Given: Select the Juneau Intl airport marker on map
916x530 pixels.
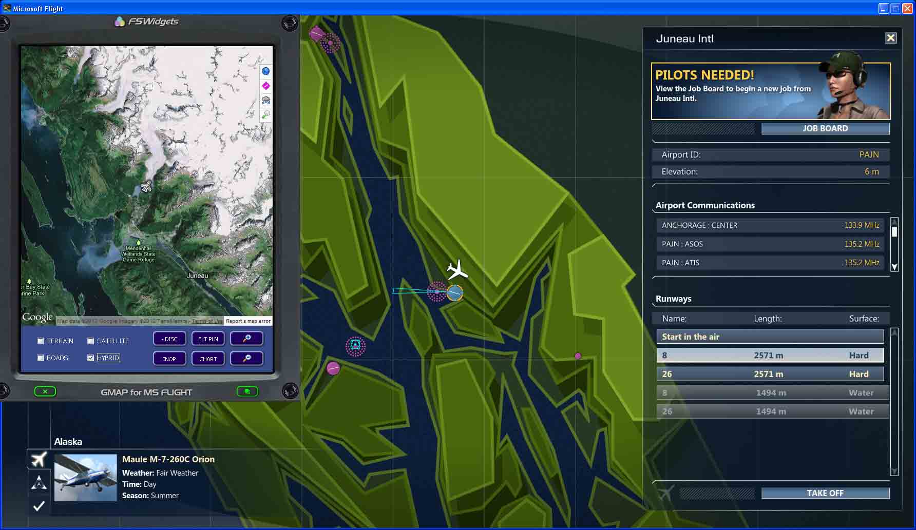Looking at the screenshot, I should (x=455, y=293).
